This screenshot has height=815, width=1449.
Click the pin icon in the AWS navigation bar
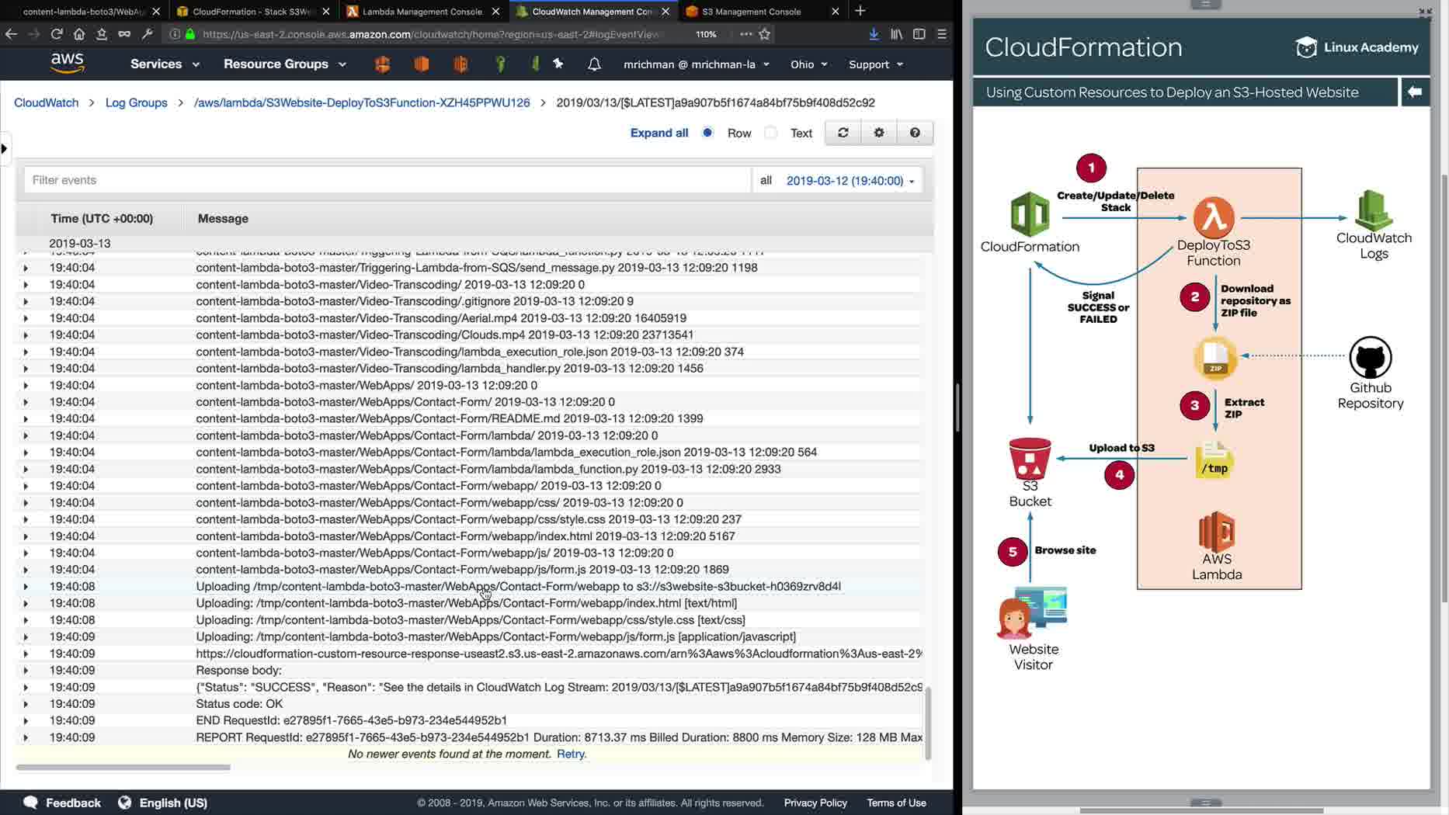coord(558,64)
